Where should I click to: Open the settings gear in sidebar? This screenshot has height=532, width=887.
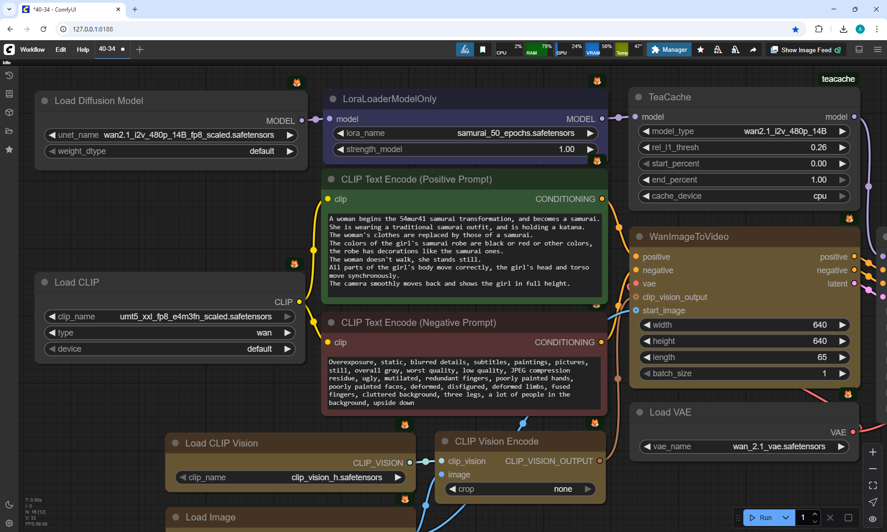9,523
